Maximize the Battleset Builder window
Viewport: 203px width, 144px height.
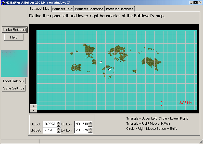click(x=196, y=3)
